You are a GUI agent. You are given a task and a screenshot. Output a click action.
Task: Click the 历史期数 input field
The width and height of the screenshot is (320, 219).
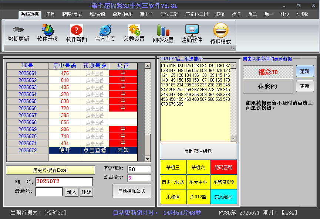point(139,169)
